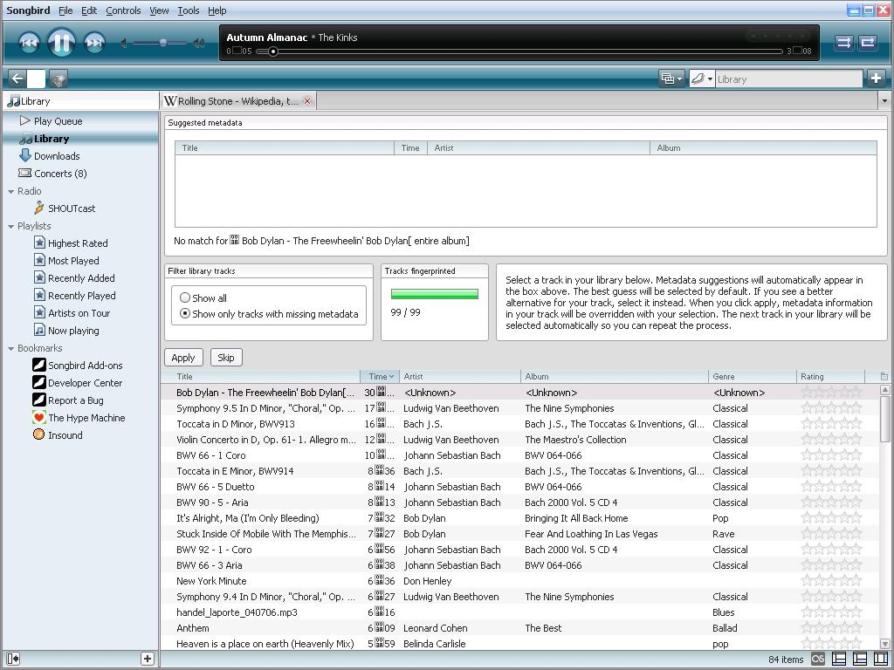Open Concerts (8) in sidebar
Image resolution: width=894 pixels, height=670 pixels.
tap(60, 174)
